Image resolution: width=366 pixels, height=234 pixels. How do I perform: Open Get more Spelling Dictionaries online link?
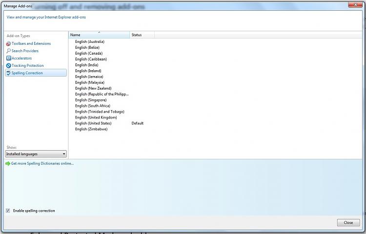tap(42, 164)
